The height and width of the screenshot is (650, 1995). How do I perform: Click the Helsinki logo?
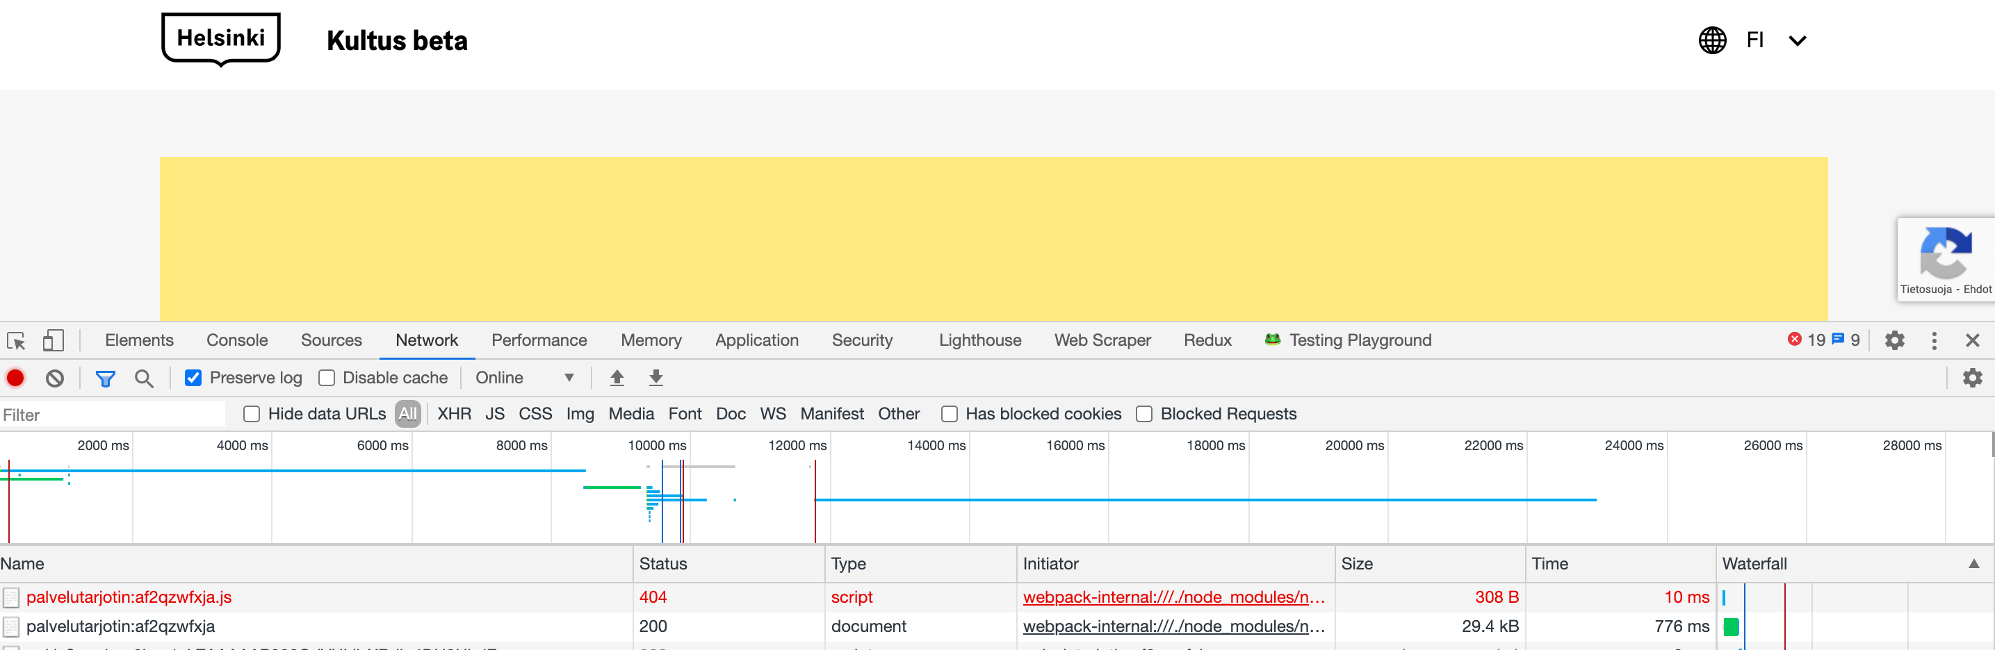click(x=221, y=40)
